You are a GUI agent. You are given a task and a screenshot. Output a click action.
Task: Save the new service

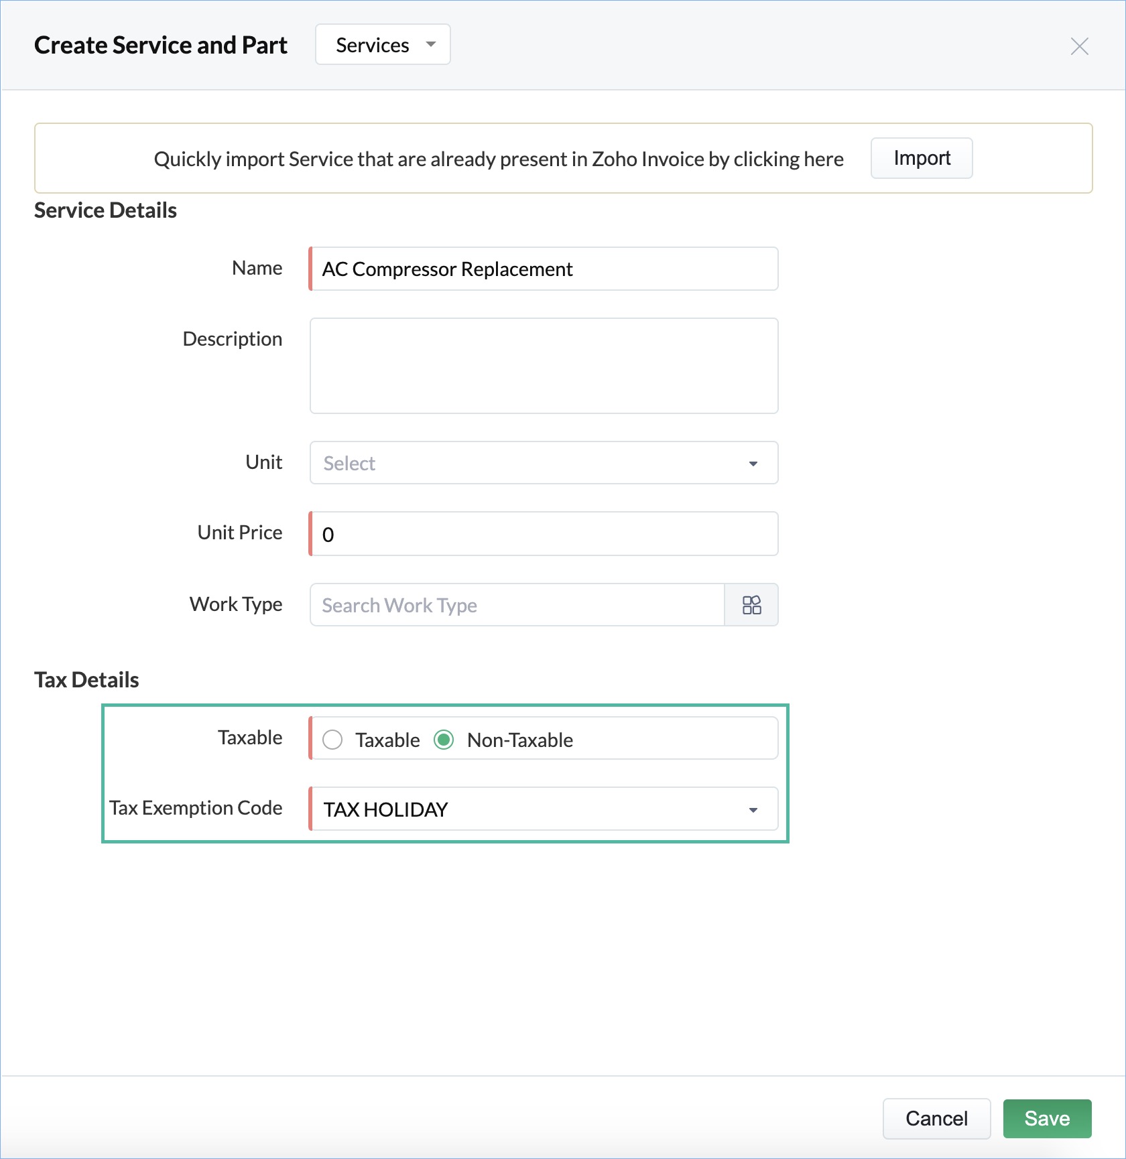point(1047,1118)
